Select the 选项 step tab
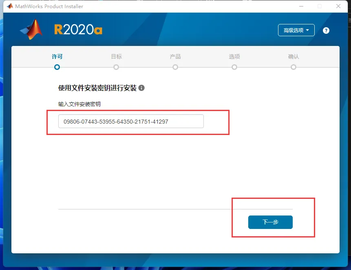The image size is (351, 270). coord(234,57)
